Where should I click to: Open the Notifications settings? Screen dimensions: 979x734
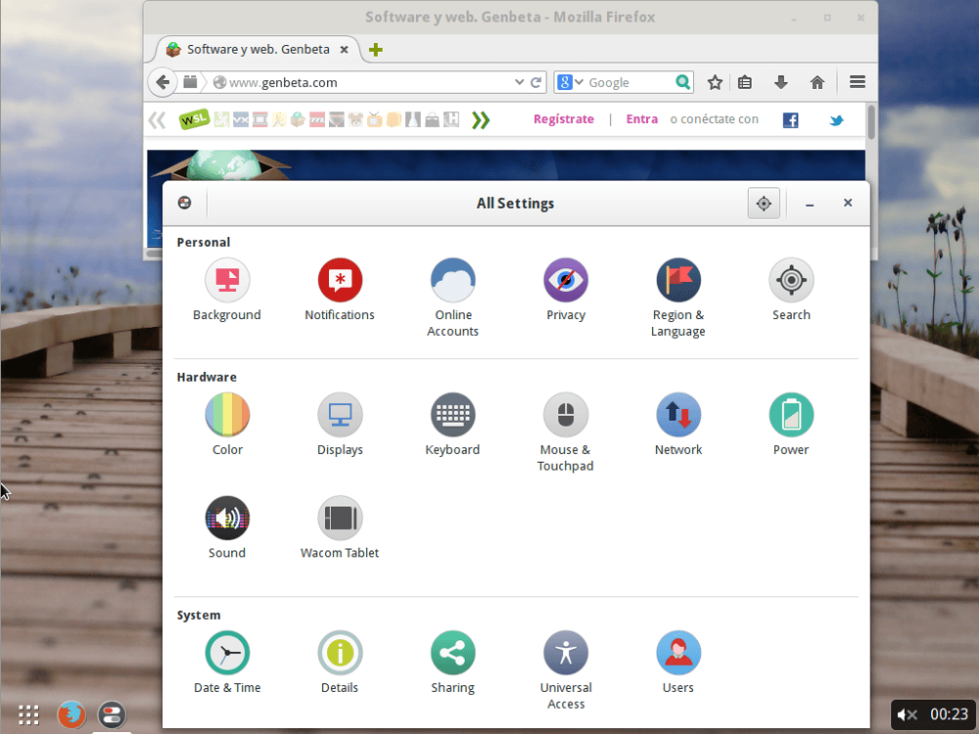pos(340,279)
